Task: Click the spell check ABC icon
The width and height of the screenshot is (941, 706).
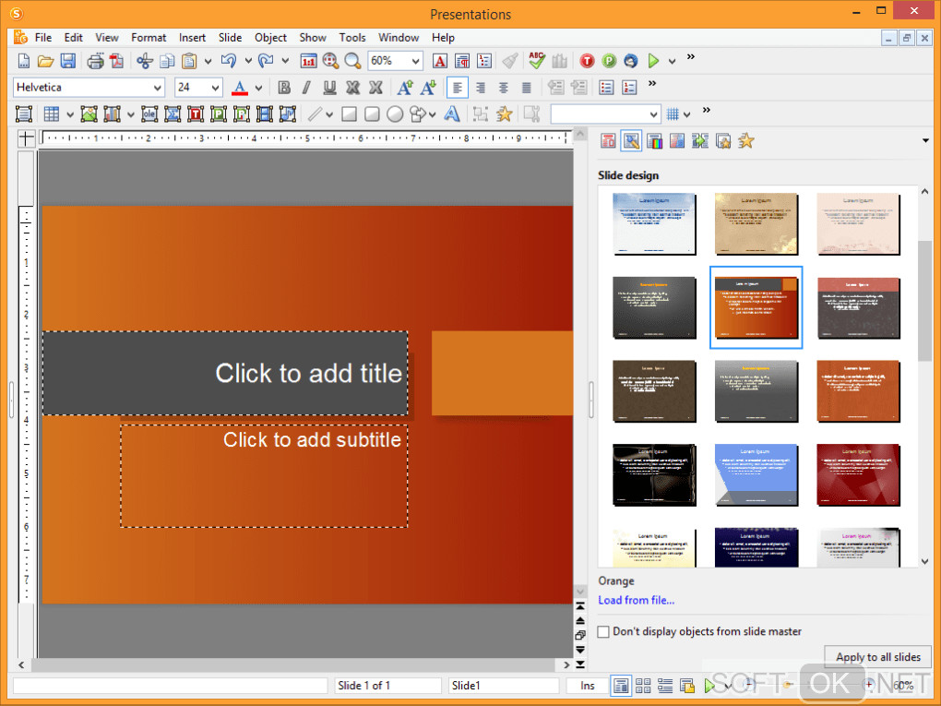Action: [x=537, y=61]
